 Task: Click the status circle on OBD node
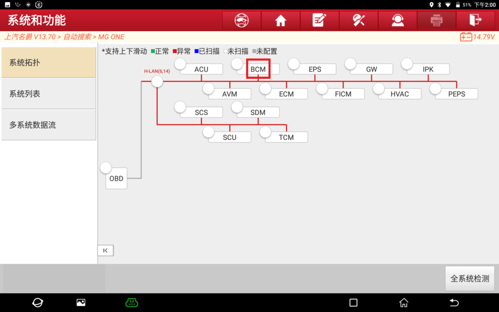pyautogui.click(x=106, y=168)
